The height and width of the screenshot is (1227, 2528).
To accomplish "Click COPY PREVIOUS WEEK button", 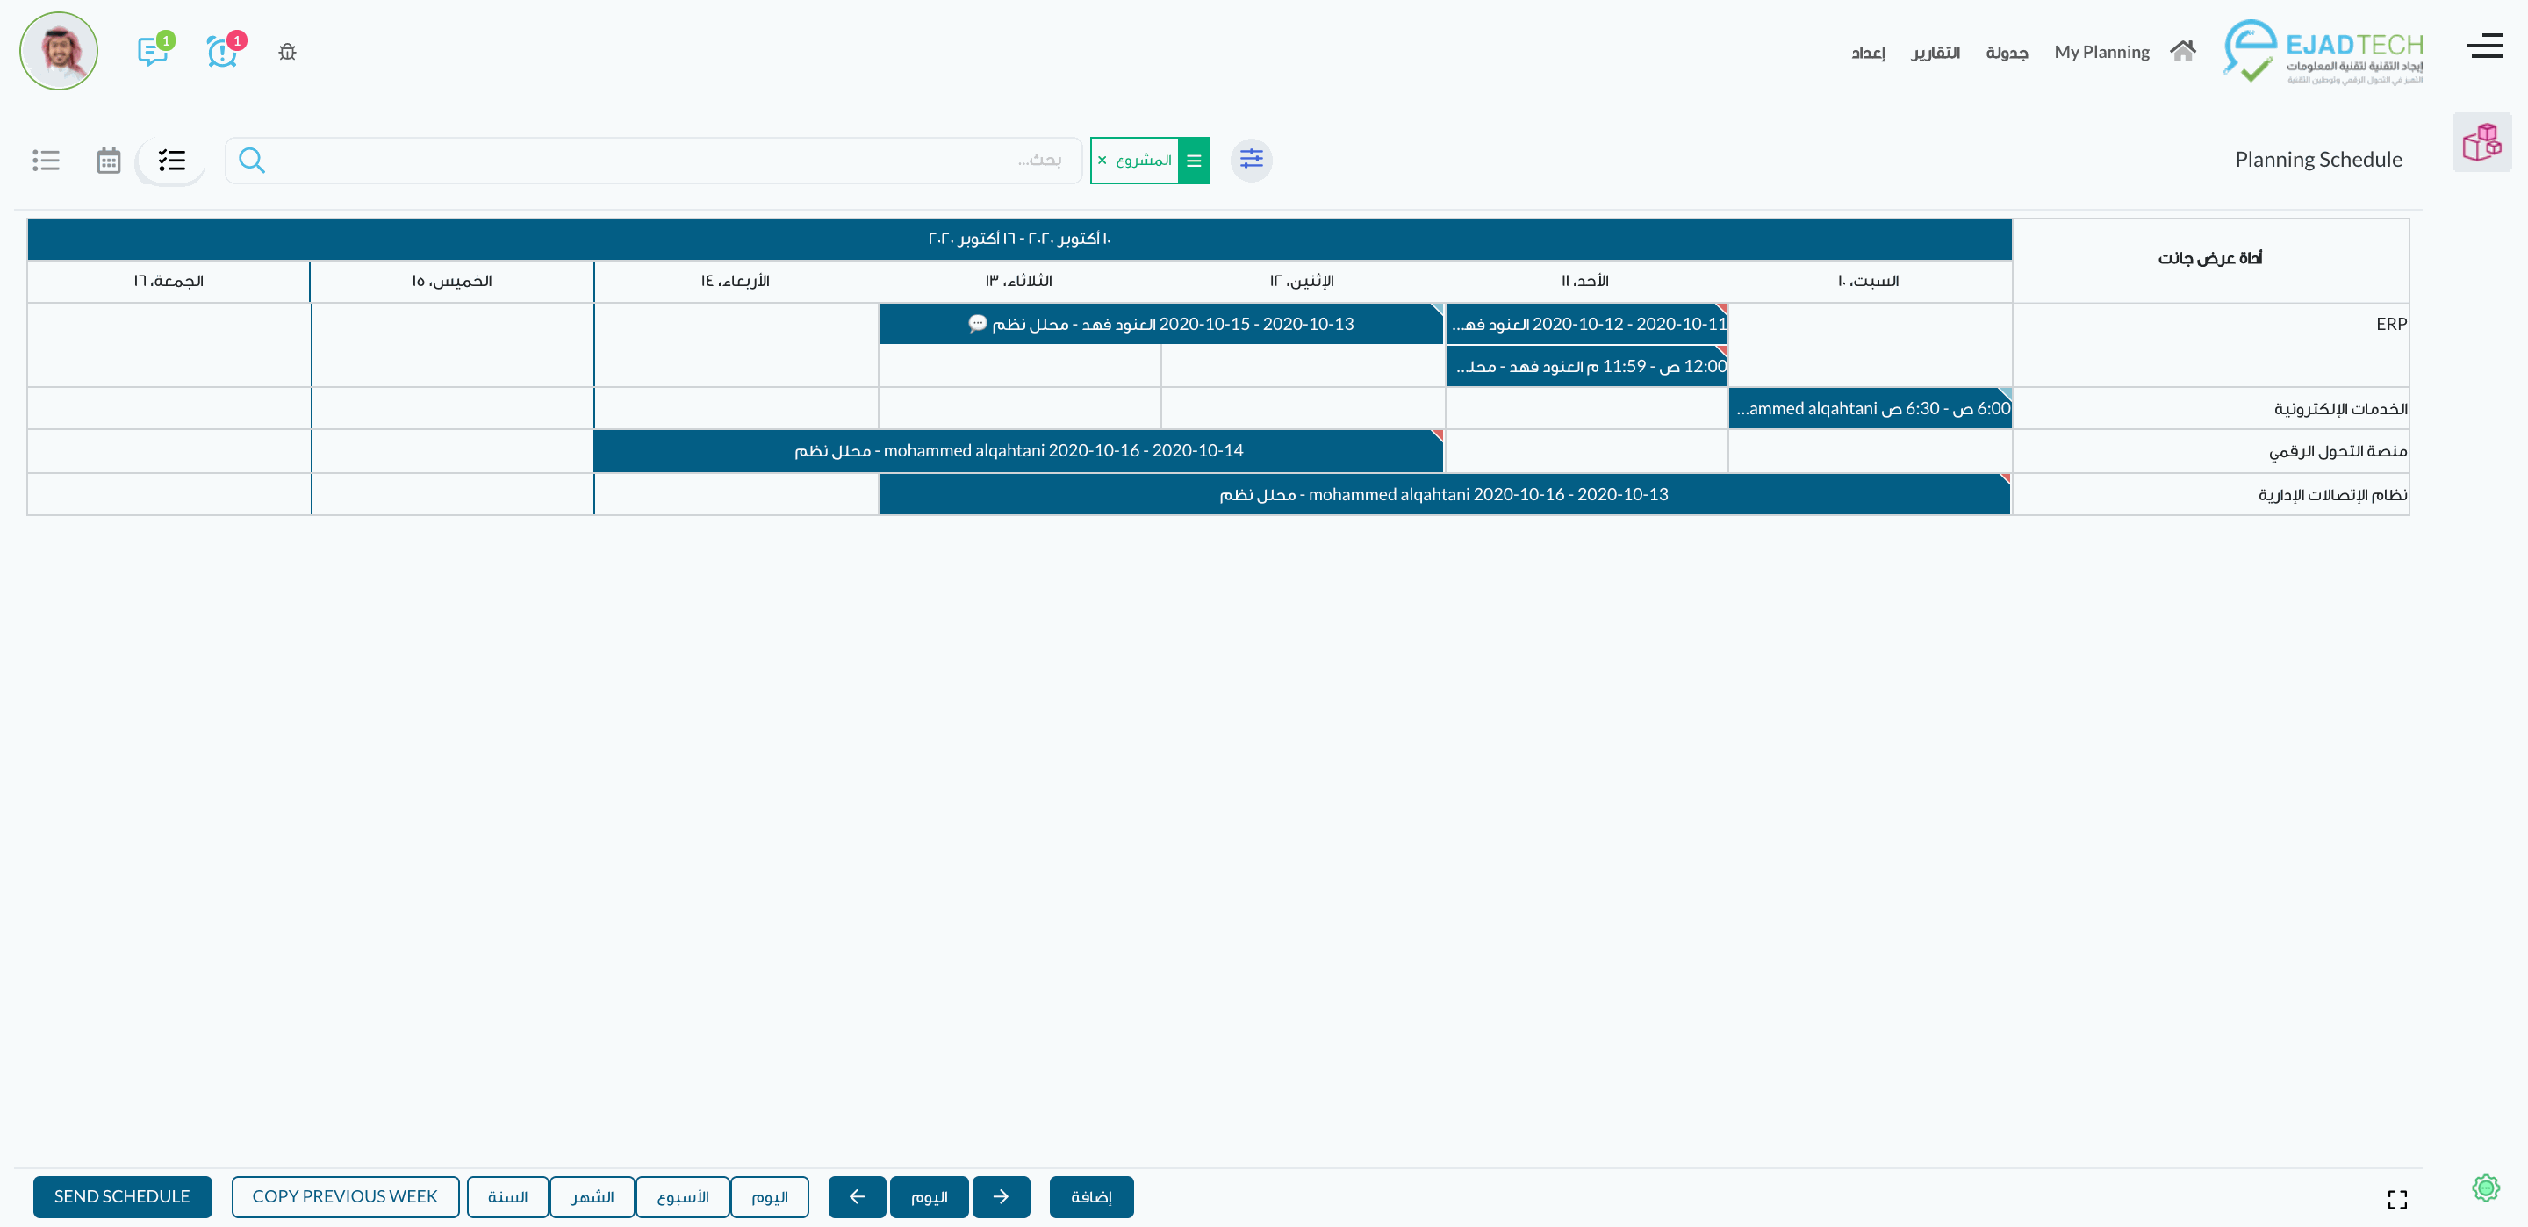I will coord(344,1196).
